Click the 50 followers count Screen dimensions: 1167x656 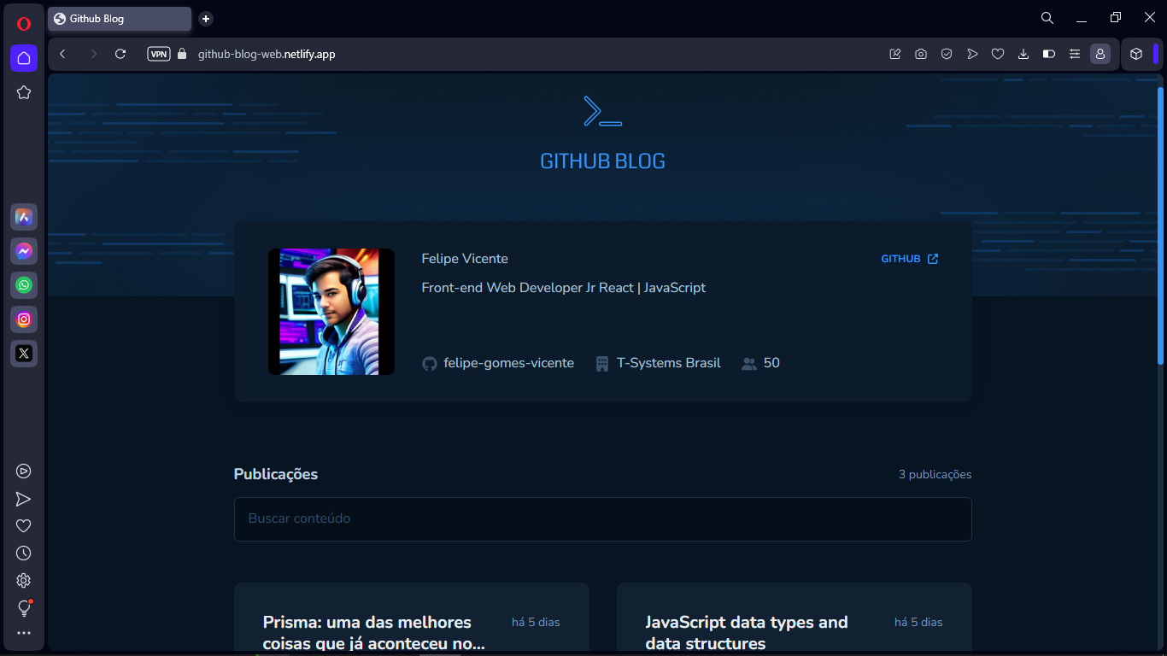771,363
